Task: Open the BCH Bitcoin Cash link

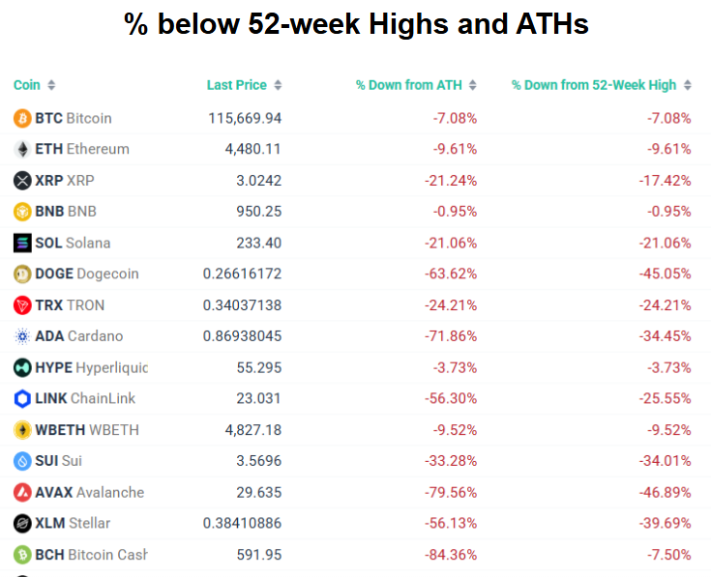Action: point(91,555)
